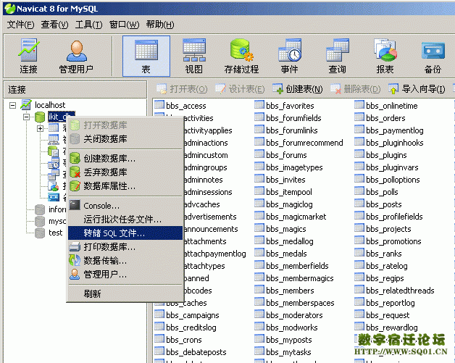Select bbs_medals table
The height and width of the screenshot is (363, 455).
click(x=286, y=254)
